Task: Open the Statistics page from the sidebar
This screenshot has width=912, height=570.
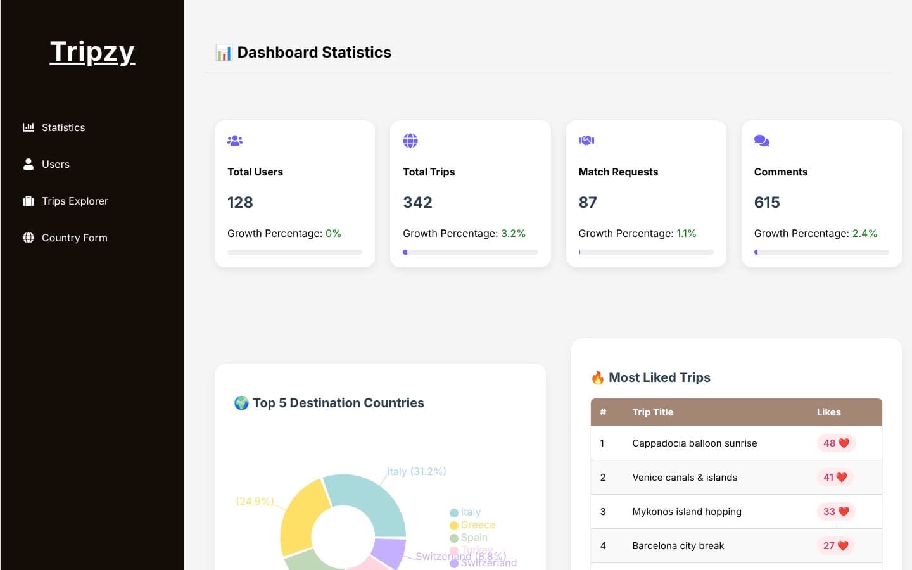Action: 63,127
